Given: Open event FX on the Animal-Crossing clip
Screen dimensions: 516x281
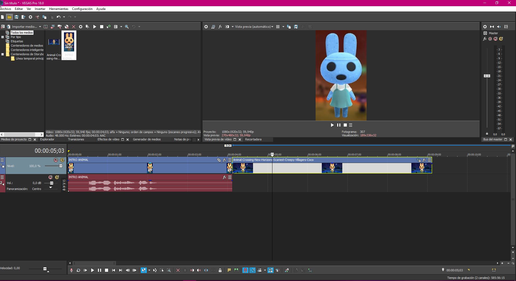Looking at the screenshot, I should (424, 160).
